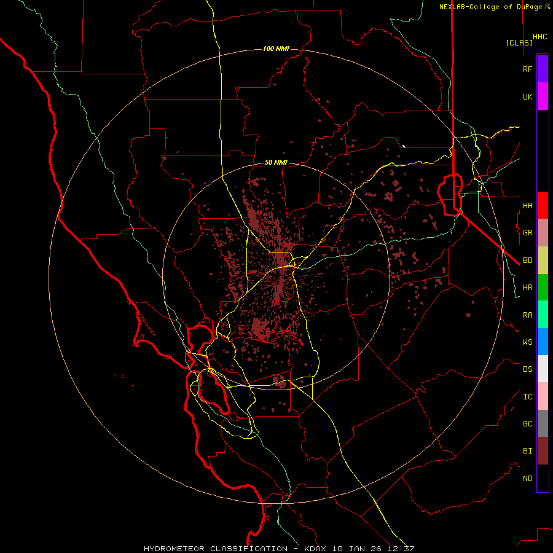Click the DS white legend swatch
Screen dimensions: 553x553
coord(543,369)
